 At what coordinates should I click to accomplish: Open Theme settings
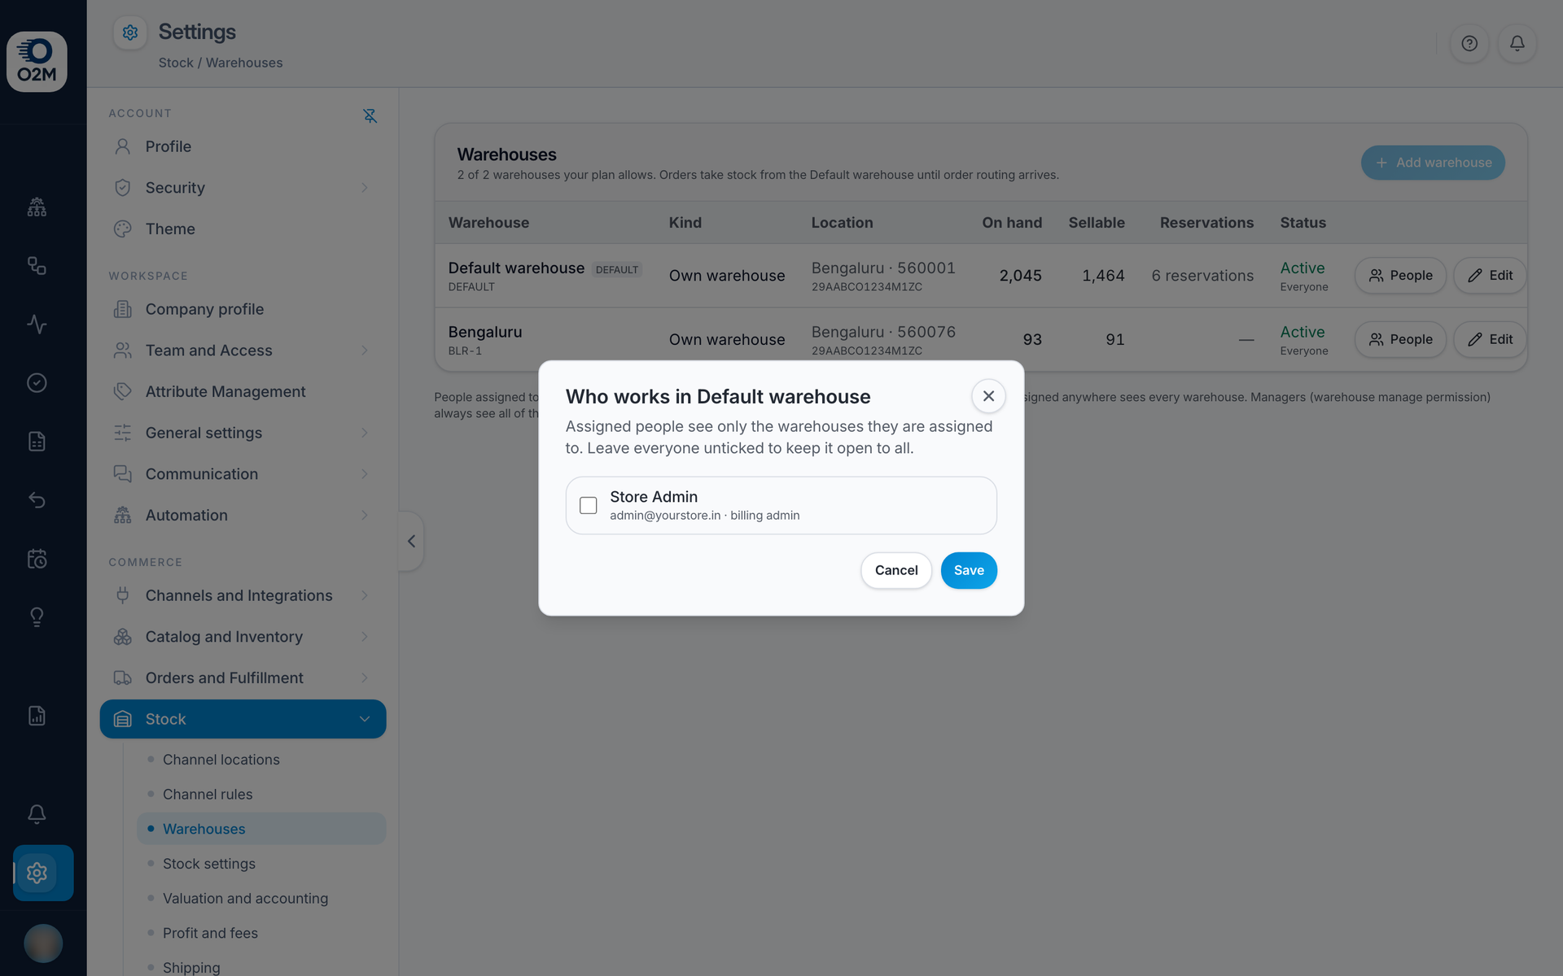(x=243, y=229)
